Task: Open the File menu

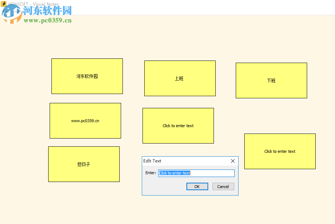Action: pos(6,11)
